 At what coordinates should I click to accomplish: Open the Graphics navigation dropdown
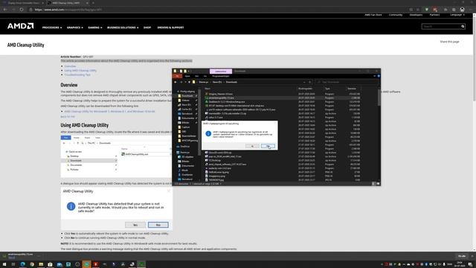[74, 28]
